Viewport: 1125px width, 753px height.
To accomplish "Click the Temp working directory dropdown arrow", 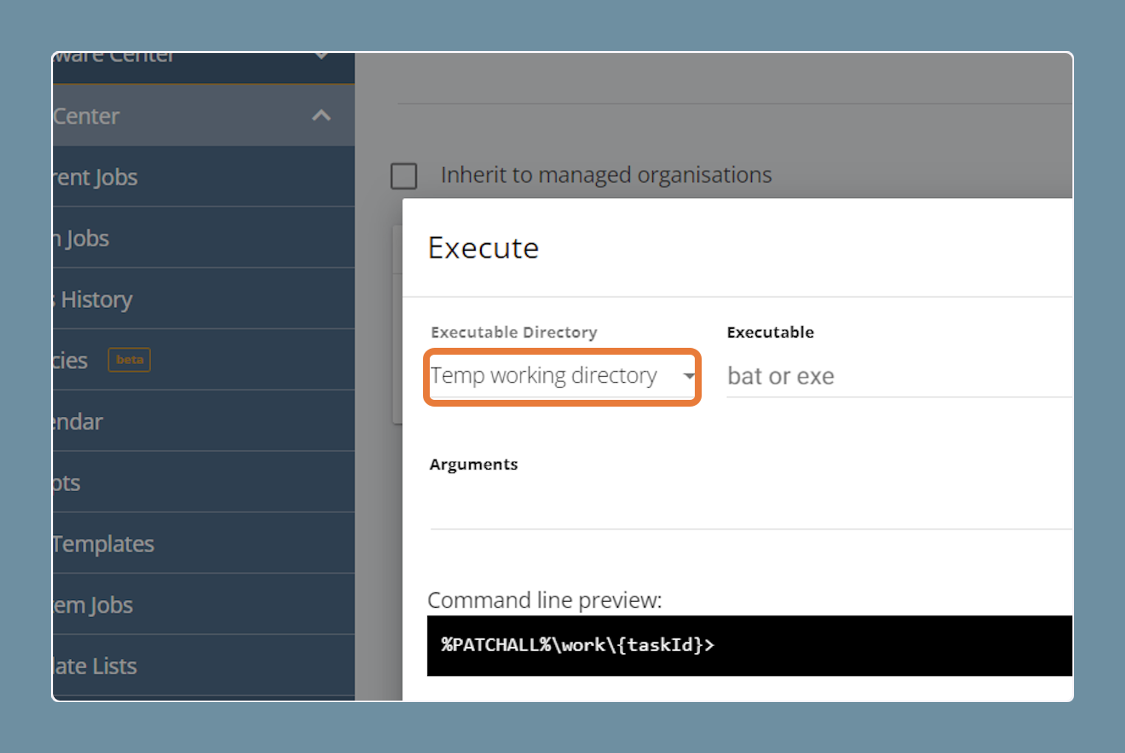I will pyautogui.click(x=689, y=376).
